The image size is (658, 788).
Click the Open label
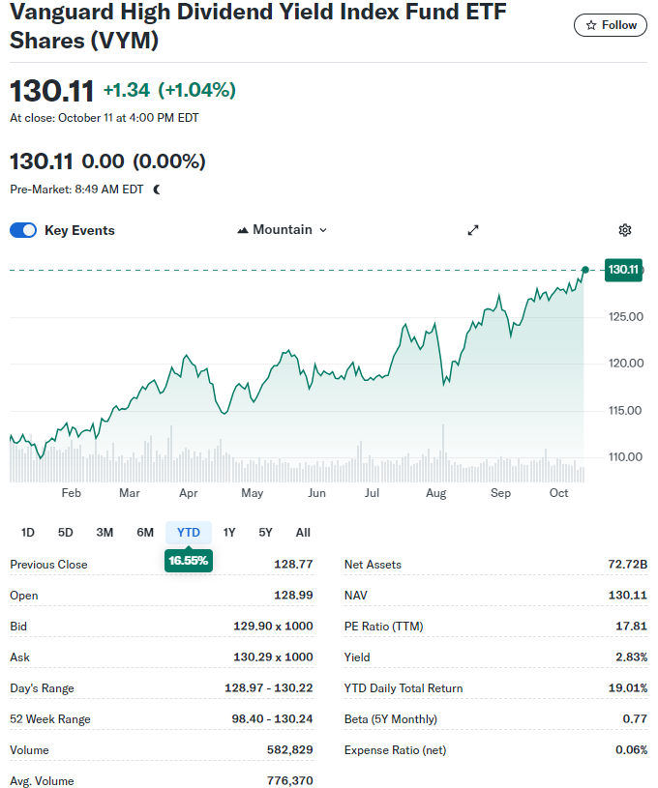[23, 596]
